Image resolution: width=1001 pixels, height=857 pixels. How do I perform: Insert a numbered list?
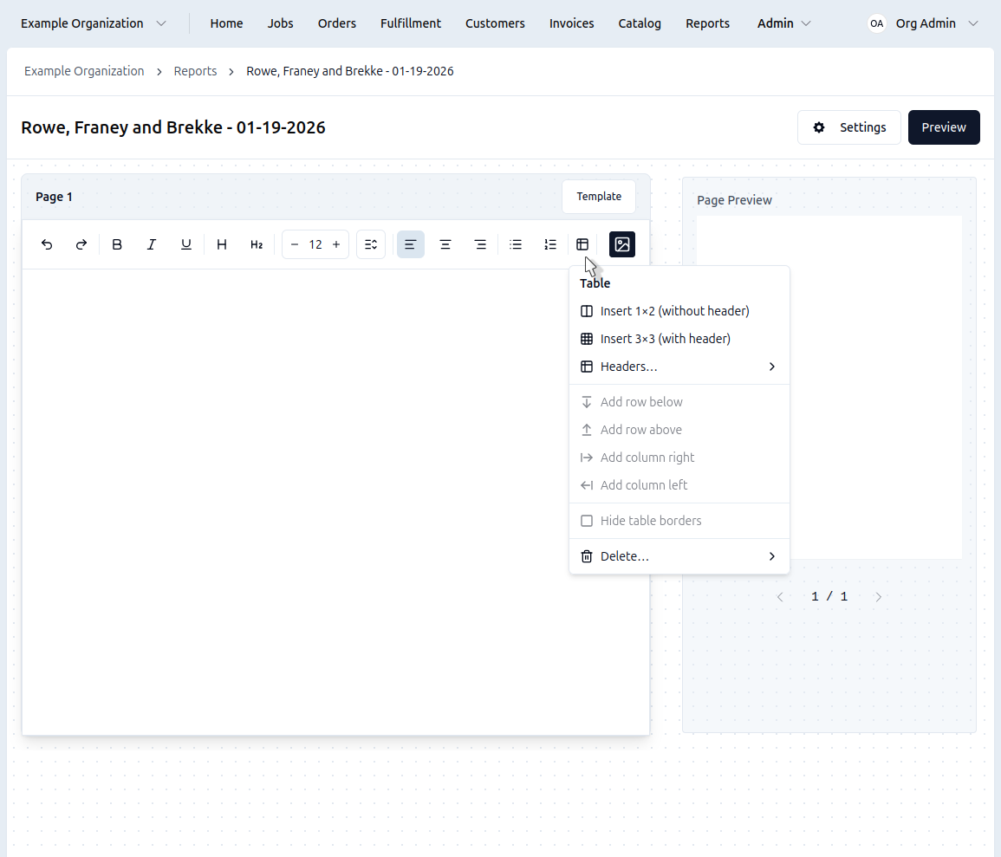click(x=550, y=244)
